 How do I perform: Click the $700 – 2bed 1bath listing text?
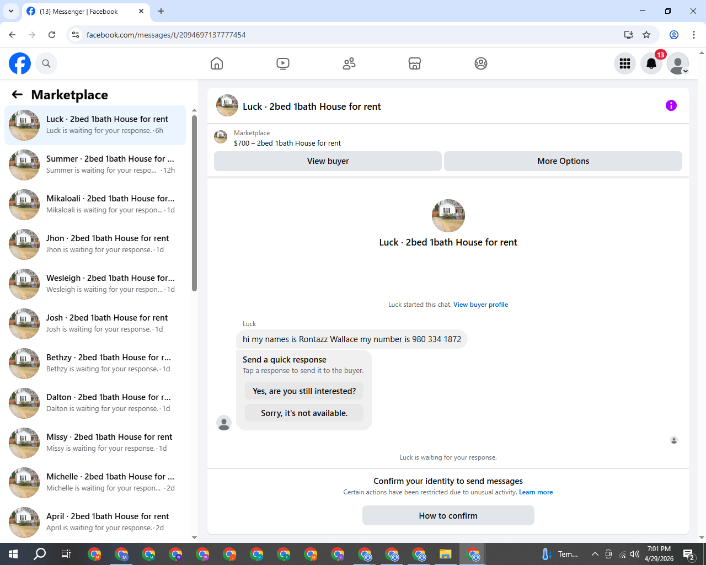point(287,143)
